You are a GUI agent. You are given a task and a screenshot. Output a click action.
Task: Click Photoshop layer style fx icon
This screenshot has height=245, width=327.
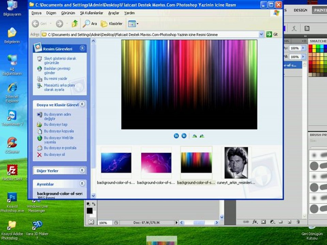[x=255, y=222]
